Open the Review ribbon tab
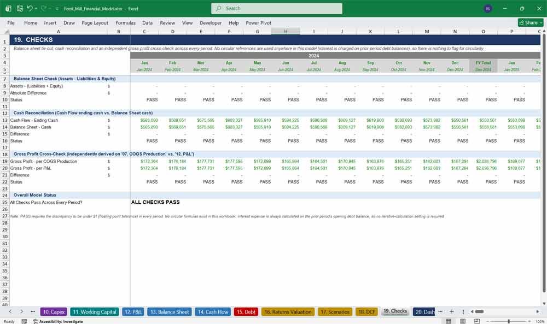The width and height of the screenshot is (547, 324). [167, 22]
